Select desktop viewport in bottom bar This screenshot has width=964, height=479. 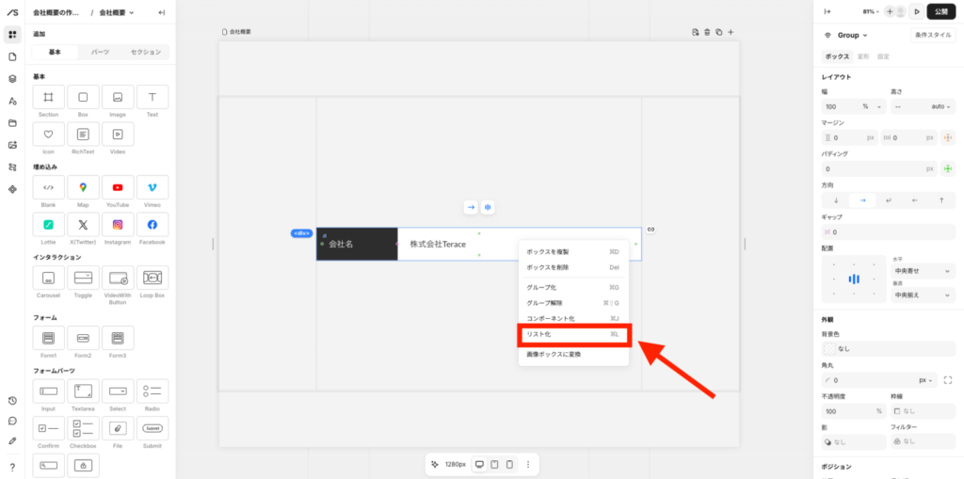(x=479, y=464)
